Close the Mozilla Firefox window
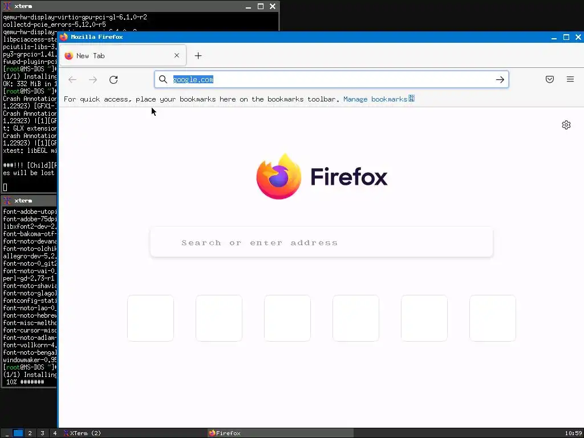The height and width of the screenshot is (438, 584). point(578,37)
